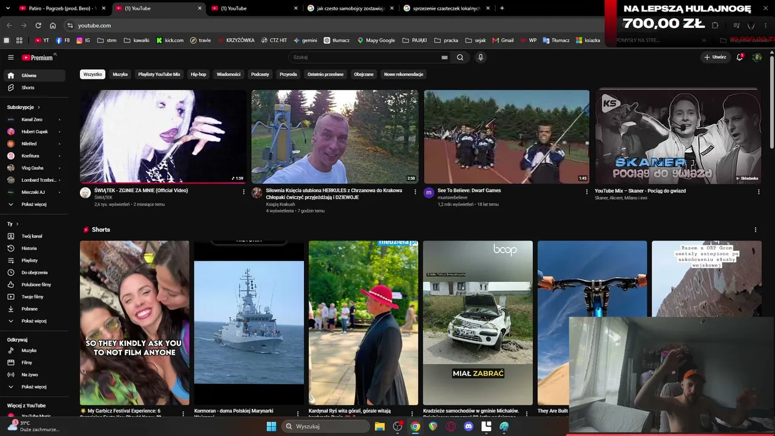775x436 pixels.
Task: Open Do obejrzenia watch later list
Action: pyautogui.click(x=34, y=272)
